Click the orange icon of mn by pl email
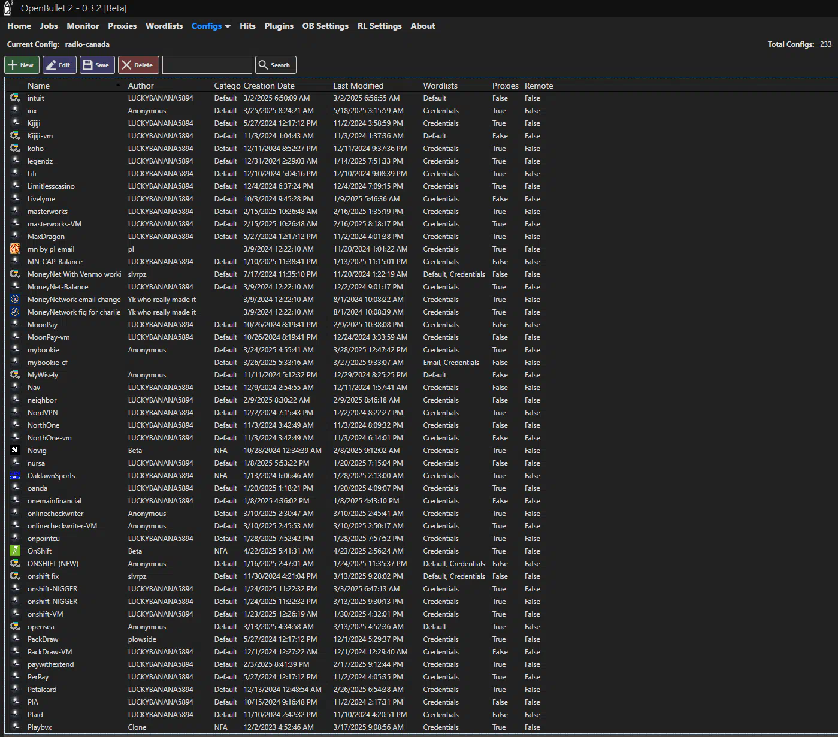This screenshot has height=737, width=838. [15, 249]
